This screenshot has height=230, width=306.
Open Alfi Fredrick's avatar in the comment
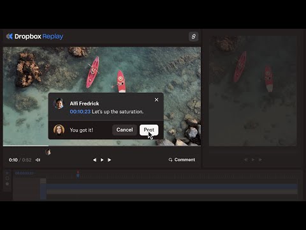(59, 103)
